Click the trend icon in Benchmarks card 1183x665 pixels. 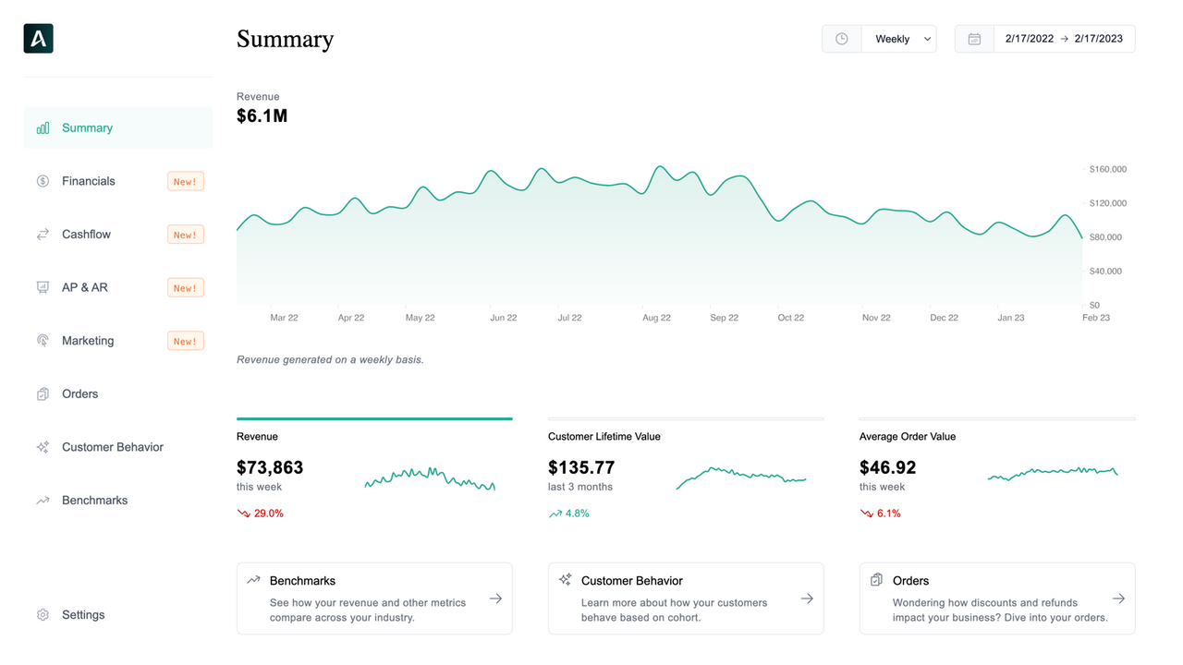click(253, 580)
